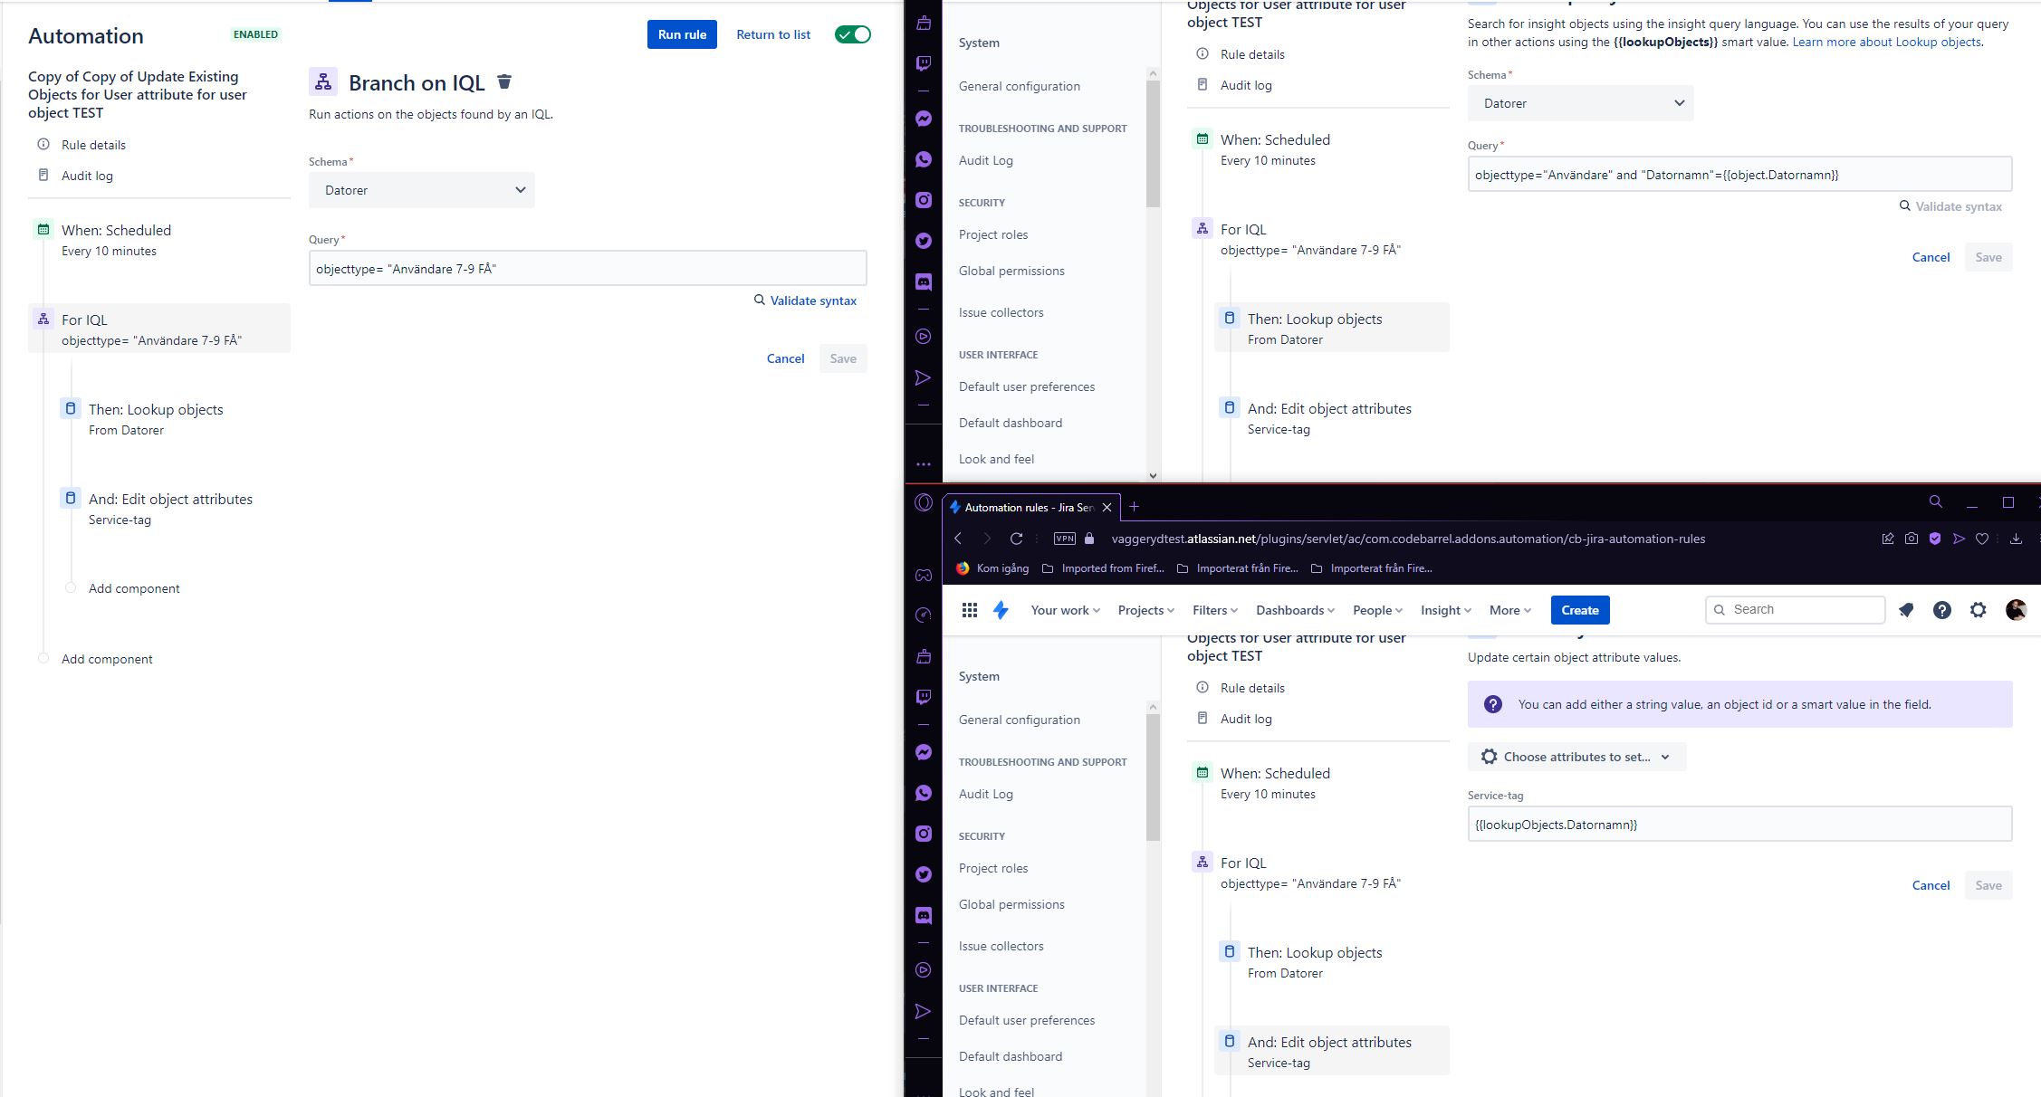2041x1097 pixels.
Task: Close the Automation rules browser tab
Action: coord(1107,507)
